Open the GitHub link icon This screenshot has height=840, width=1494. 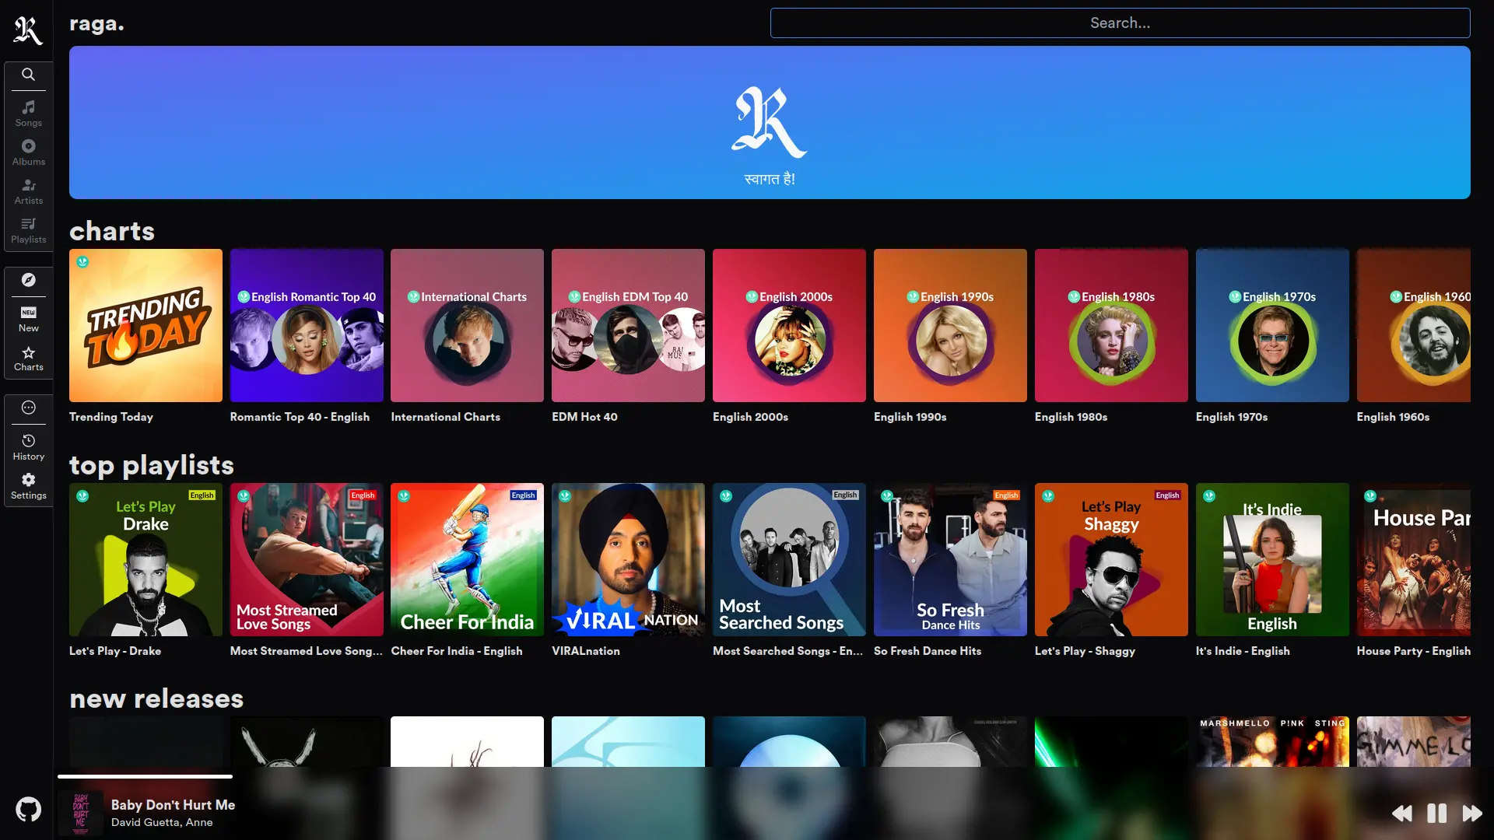tap(28, 810)
